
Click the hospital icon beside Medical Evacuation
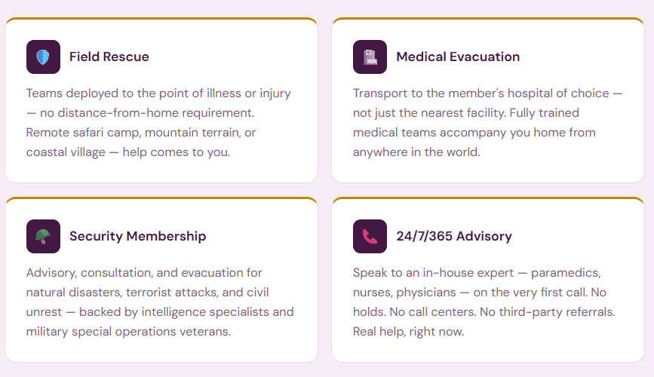(x=370, y=57)
